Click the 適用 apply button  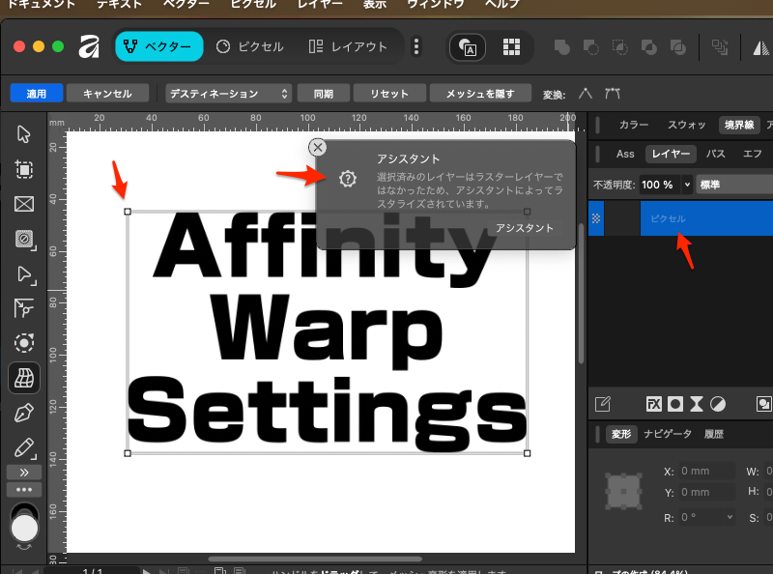tap(37, 94)
